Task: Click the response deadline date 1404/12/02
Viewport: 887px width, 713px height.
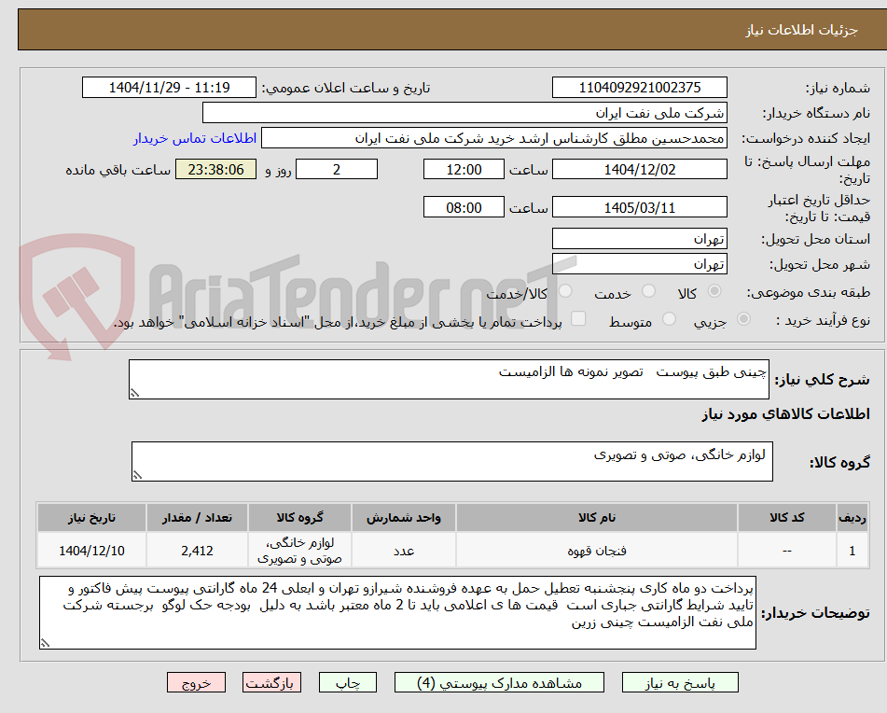Action: pos(639,169)
